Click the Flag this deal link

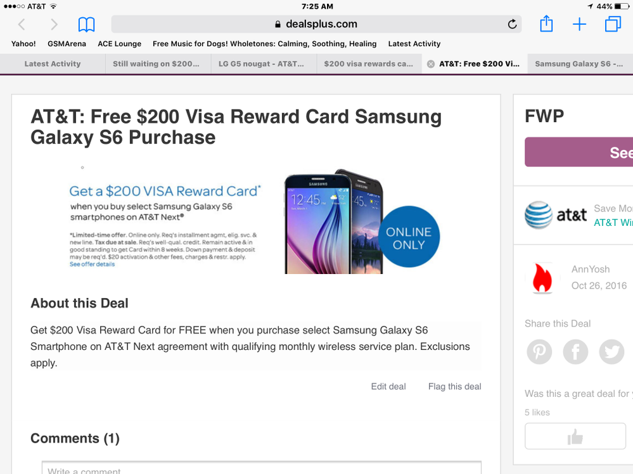coord(454,387)
